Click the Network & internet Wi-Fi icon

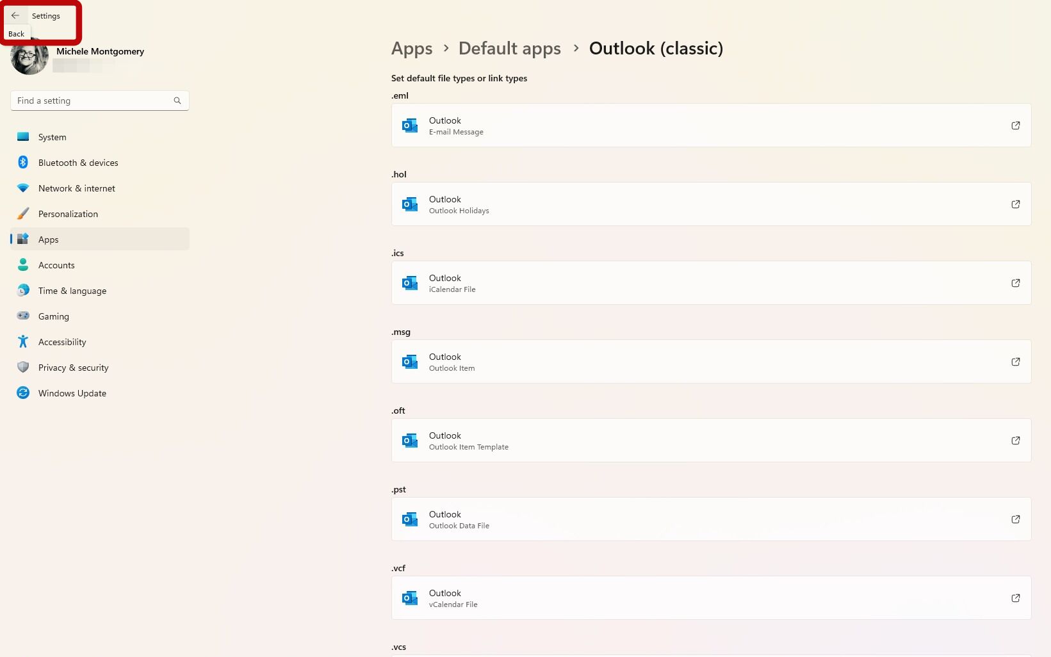23,188
